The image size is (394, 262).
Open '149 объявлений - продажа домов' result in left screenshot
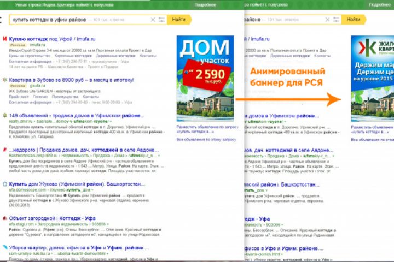(x=77, y=116)
